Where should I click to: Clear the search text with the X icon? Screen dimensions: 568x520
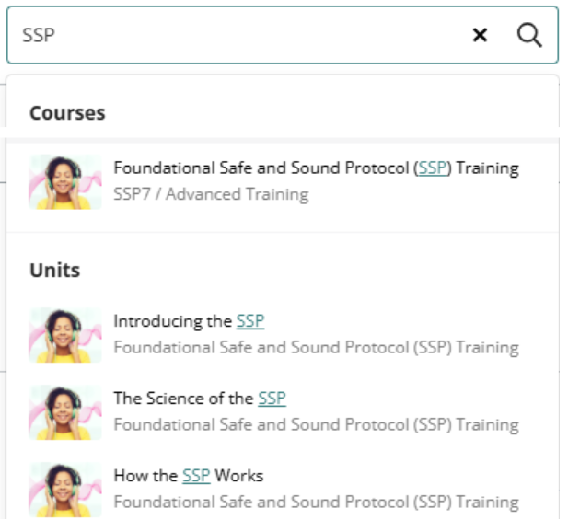tap(480, 35)
